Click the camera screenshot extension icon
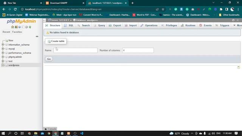This screenshot has height=136, width=242. [193, 9]
